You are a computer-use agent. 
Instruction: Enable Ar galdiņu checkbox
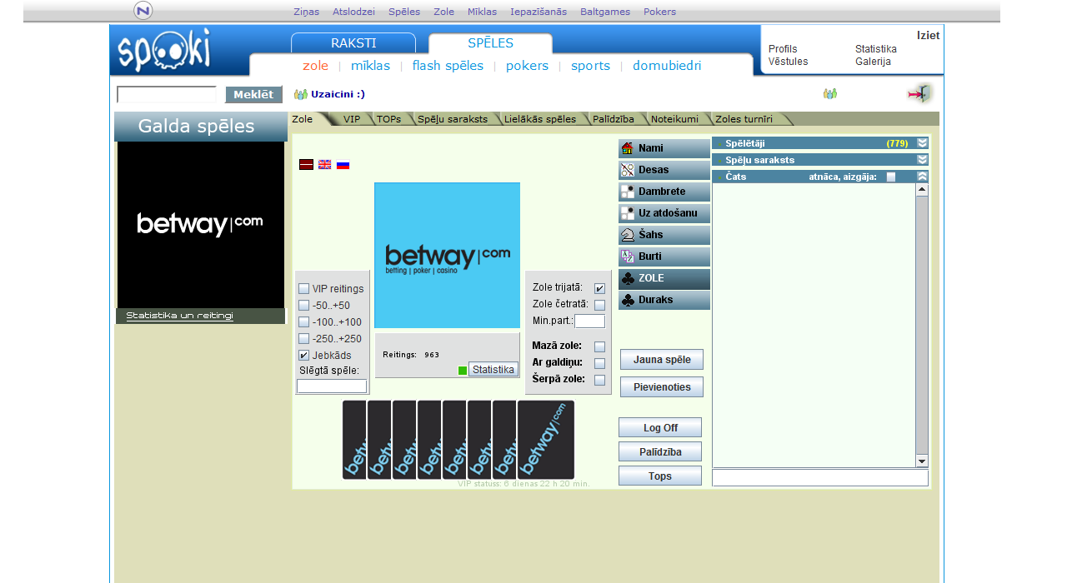[x=599, y=363]
